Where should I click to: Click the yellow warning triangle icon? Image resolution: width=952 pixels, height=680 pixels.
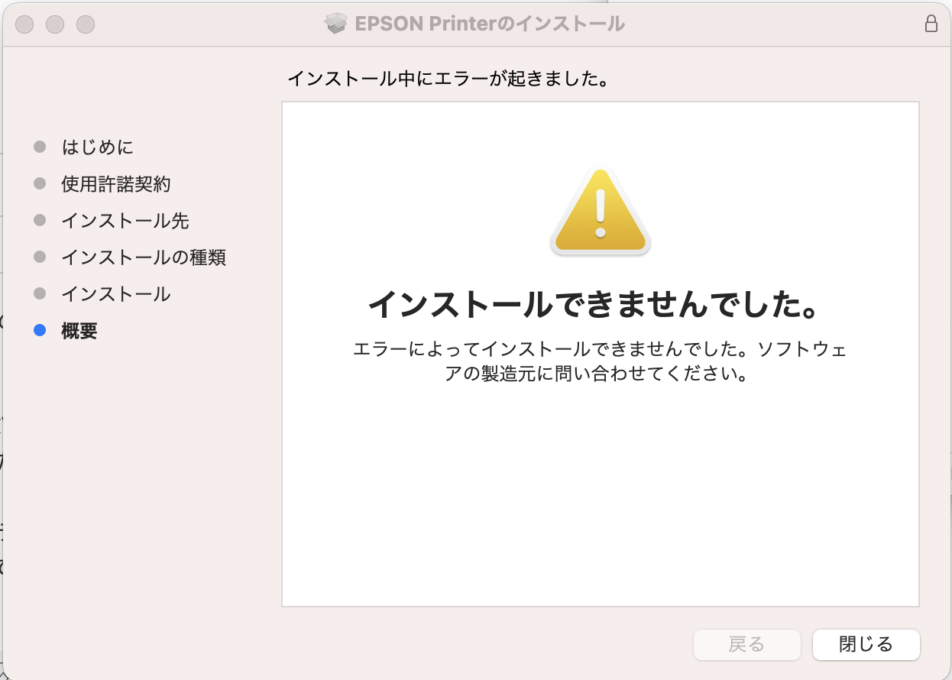click(601, 212)
